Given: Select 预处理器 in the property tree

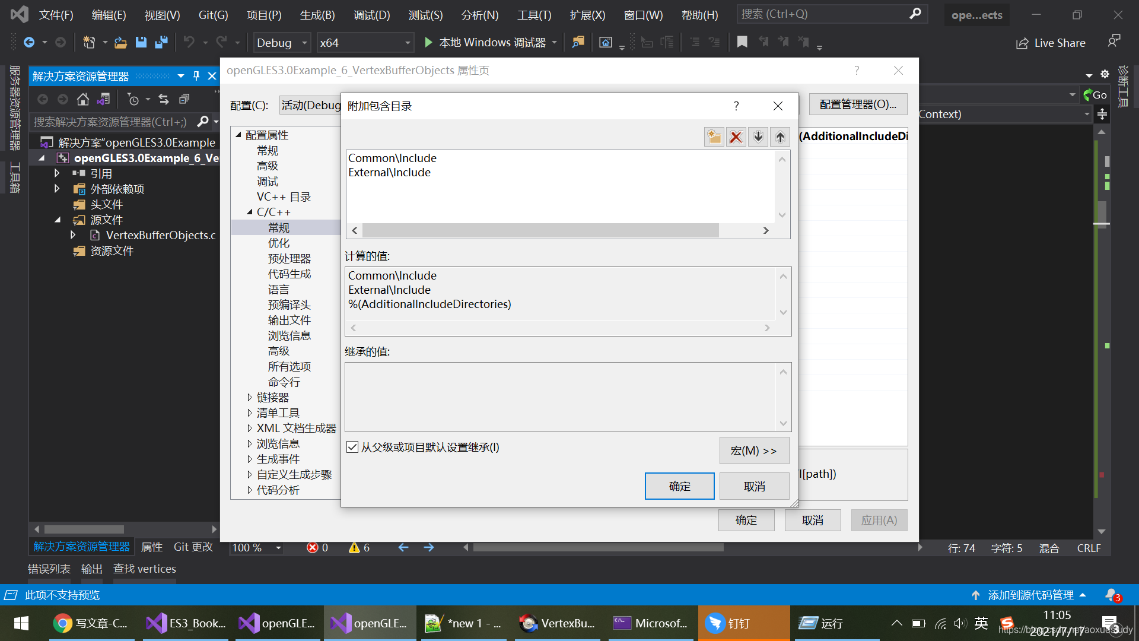Looking at the screenshot, I should [x=289, y=258].
